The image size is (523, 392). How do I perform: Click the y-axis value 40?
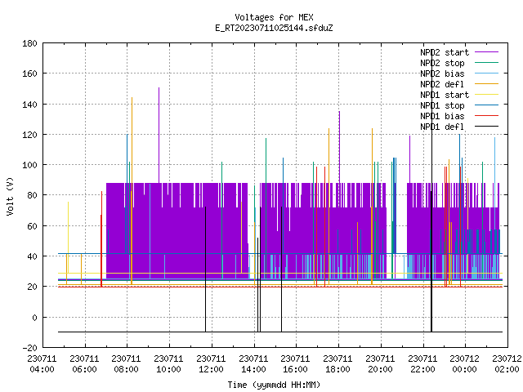[32, 256]
